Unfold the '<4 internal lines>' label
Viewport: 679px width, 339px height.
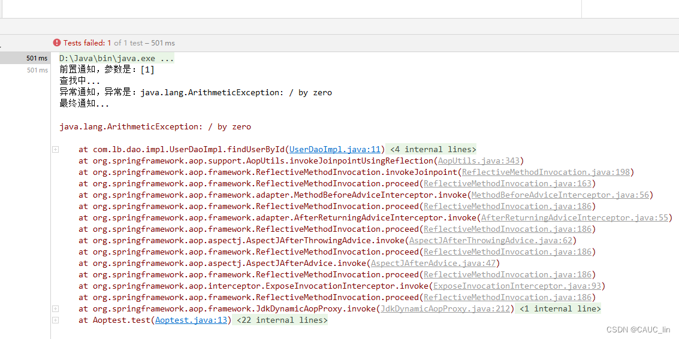tap(433, 149)
